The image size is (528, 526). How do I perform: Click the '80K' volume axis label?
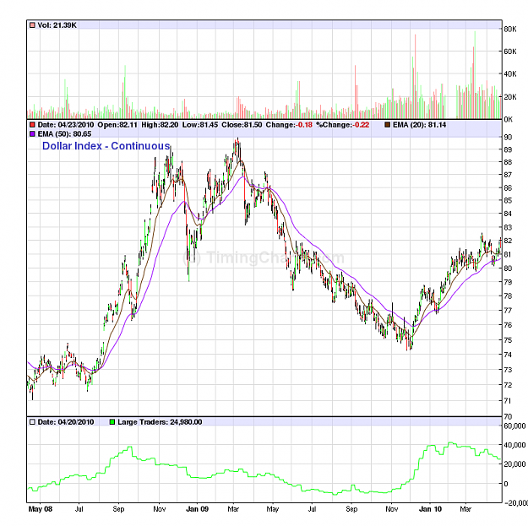510,29
